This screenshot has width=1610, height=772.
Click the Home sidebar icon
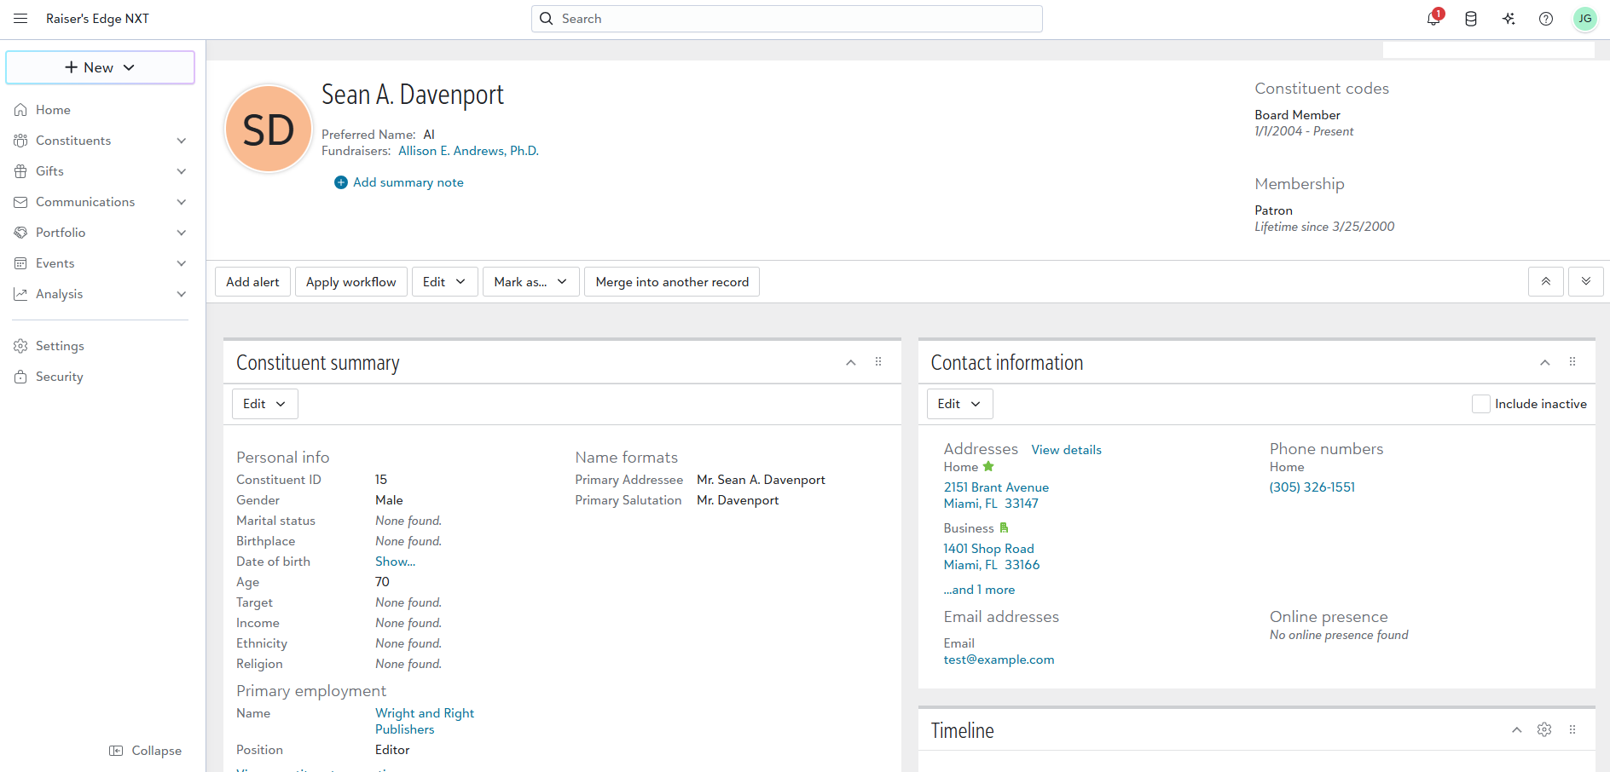click(20, 110)
